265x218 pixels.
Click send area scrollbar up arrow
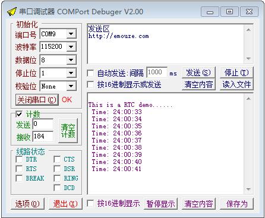[x=248, y=30]
